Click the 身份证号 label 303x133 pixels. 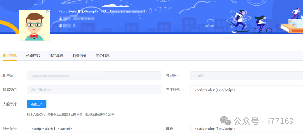point(10,129)
